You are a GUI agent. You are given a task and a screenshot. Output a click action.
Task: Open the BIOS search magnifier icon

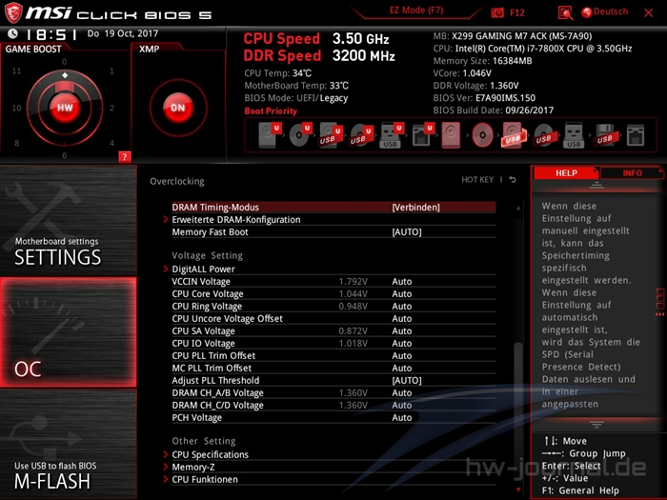pos(565,12)
